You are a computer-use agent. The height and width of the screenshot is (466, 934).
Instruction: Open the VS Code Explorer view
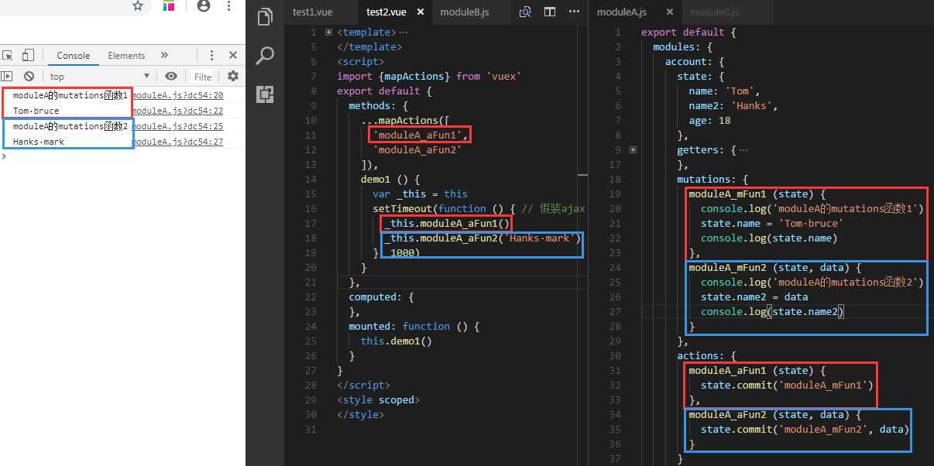(265, 17)
